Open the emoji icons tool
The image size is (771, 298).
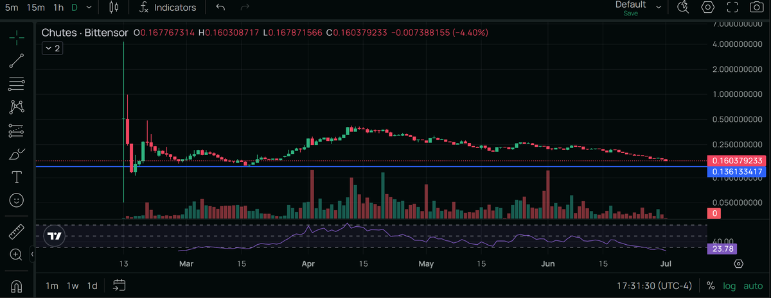(17, 201)
